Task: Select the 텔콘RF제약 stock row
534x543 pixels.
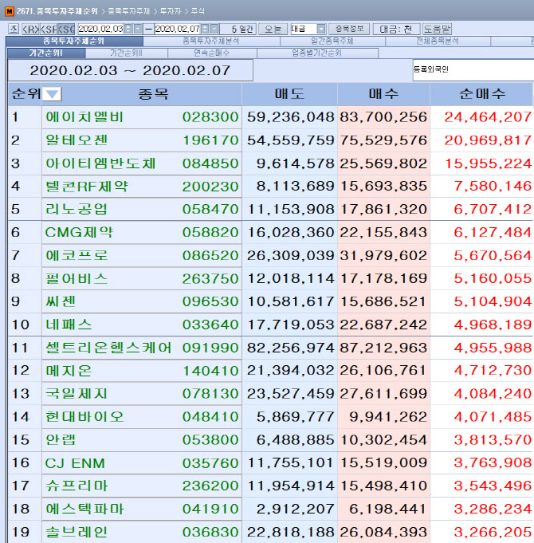Action: point(270,187)
